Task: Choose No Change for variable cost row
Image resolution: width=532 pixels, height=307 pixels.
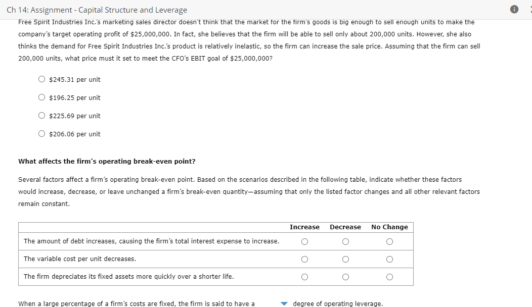Action: point(389,259)
